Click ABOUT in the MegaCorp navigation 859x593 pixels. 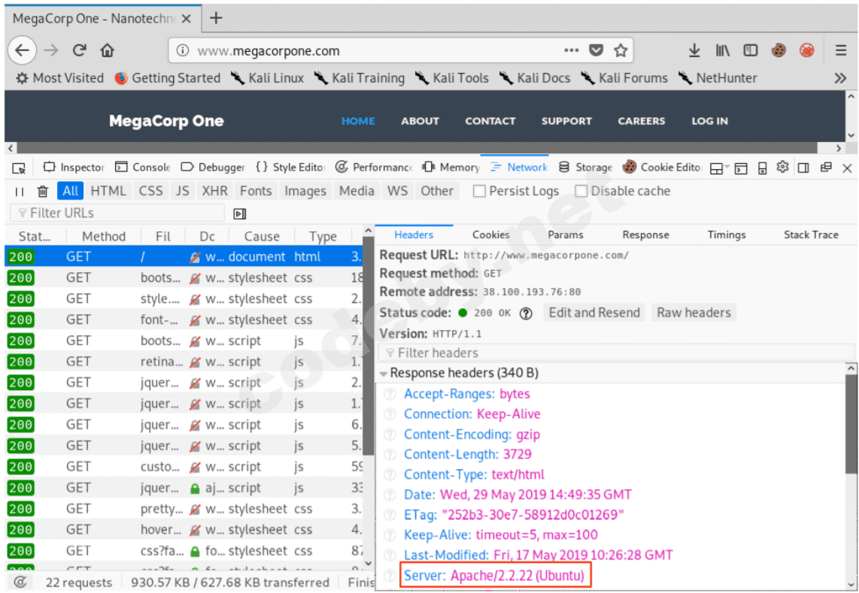(x=420, y=121)
